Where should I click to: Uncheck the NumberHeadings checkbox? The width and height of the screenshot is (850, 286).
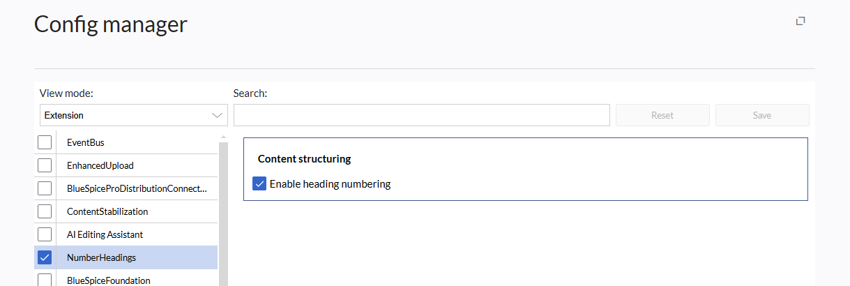point(45,257)
